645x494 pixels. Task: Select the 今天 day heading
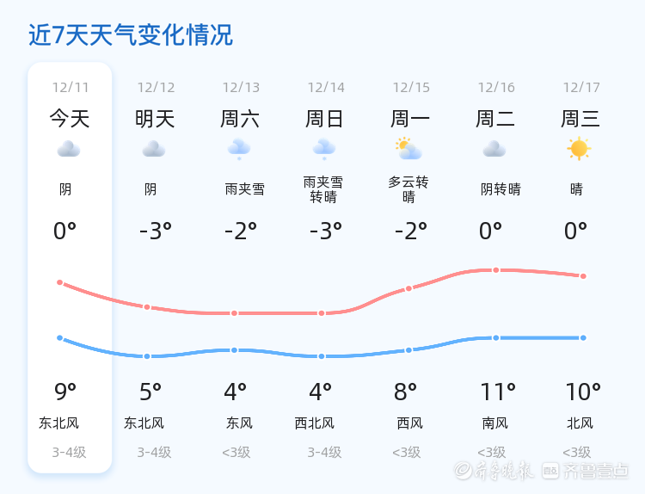(69, 119)
